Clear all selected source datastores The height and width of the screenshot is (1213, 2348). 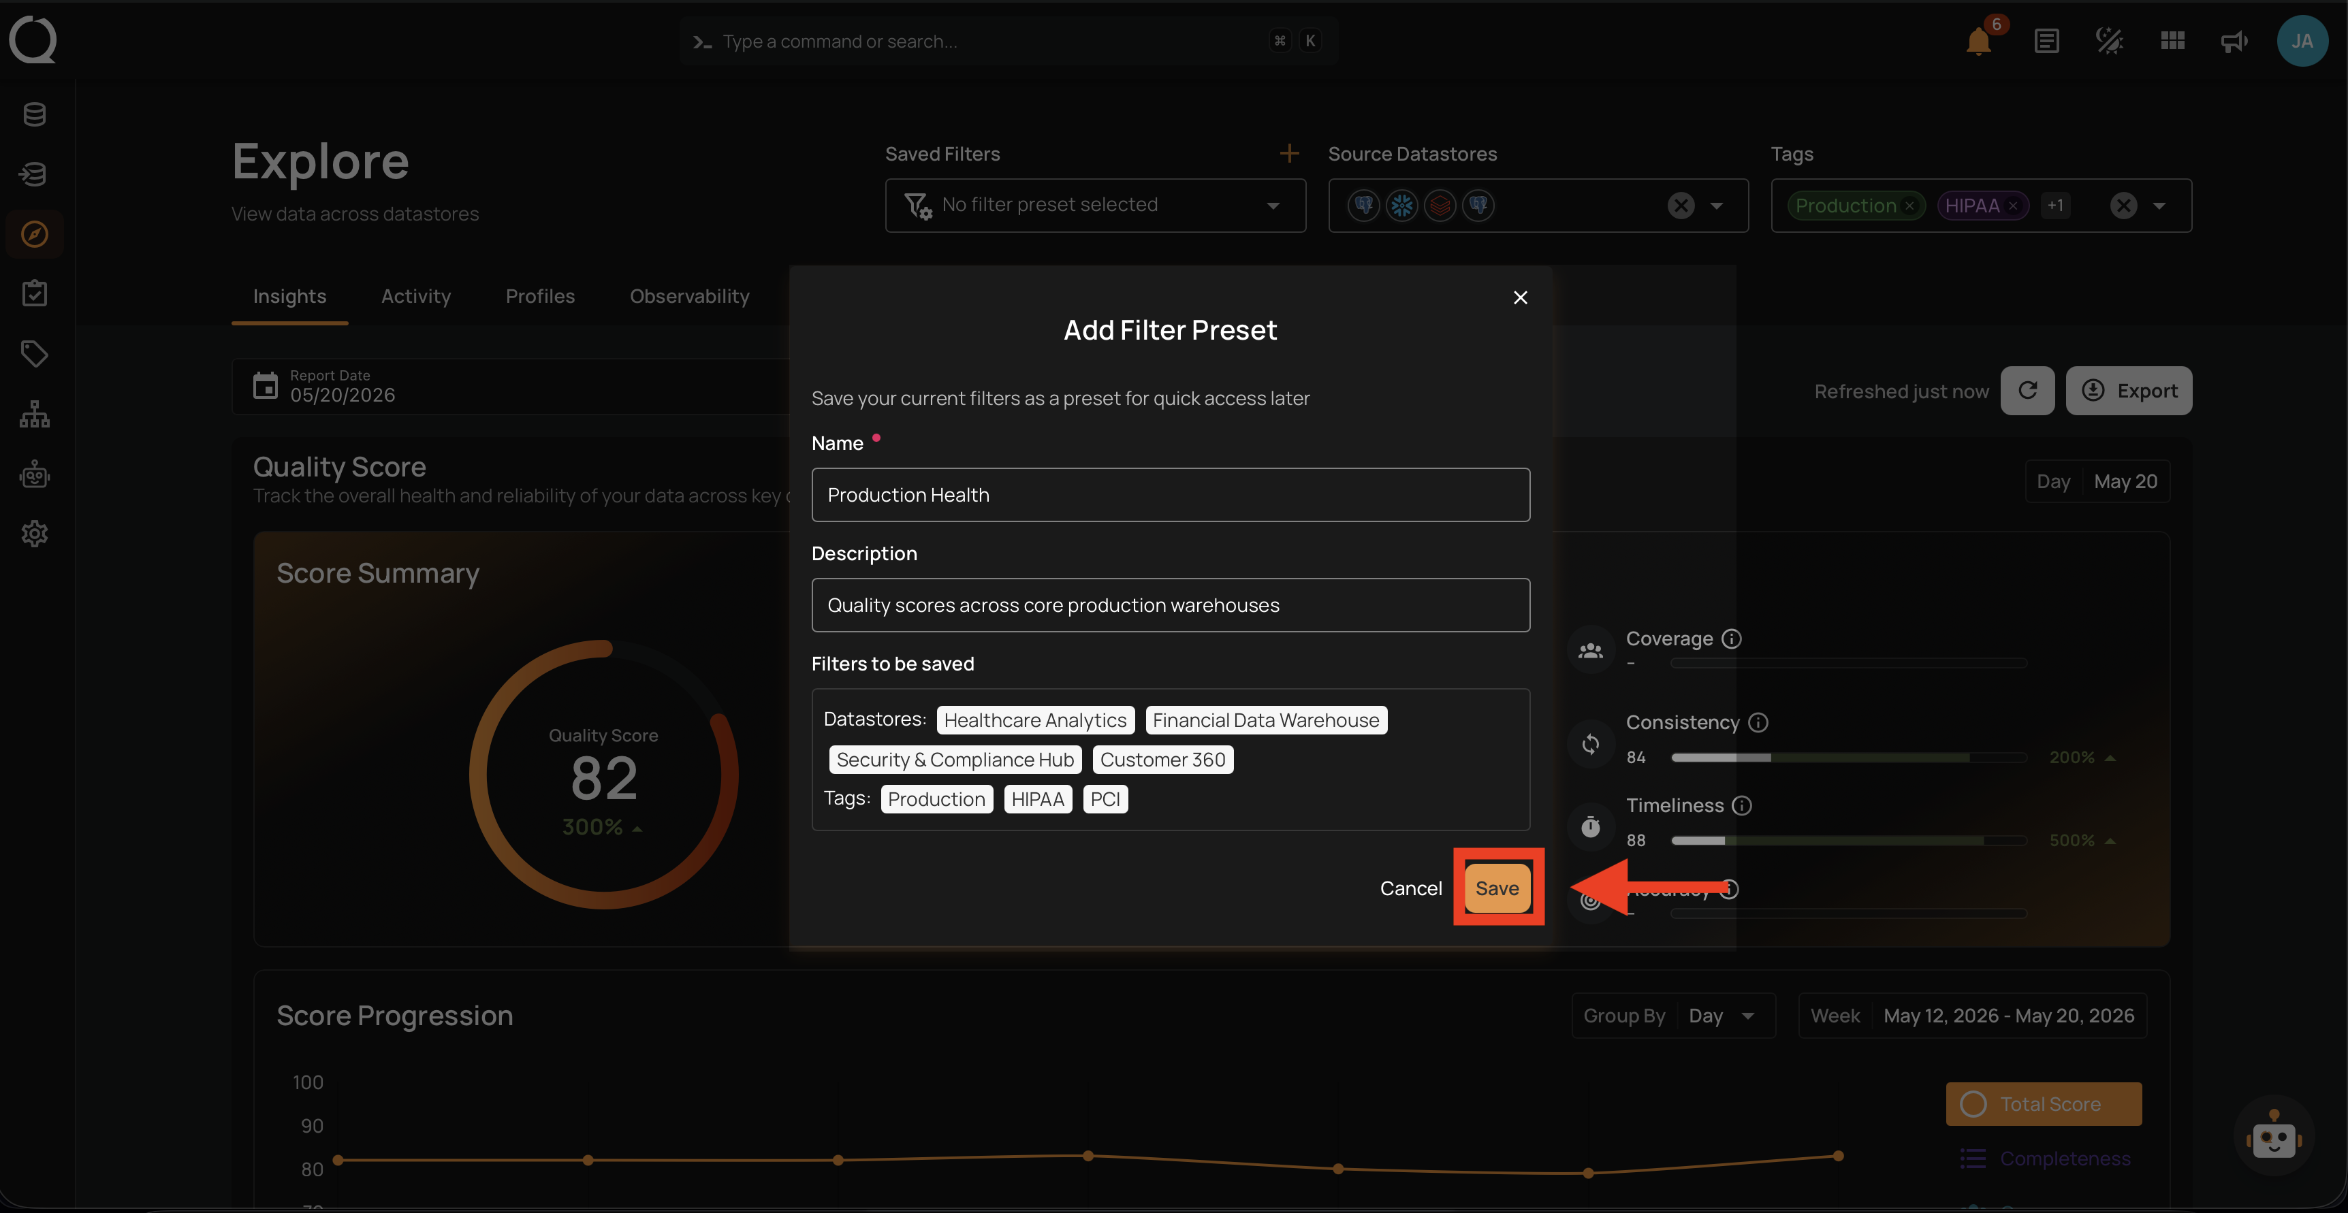(1681, 206)
